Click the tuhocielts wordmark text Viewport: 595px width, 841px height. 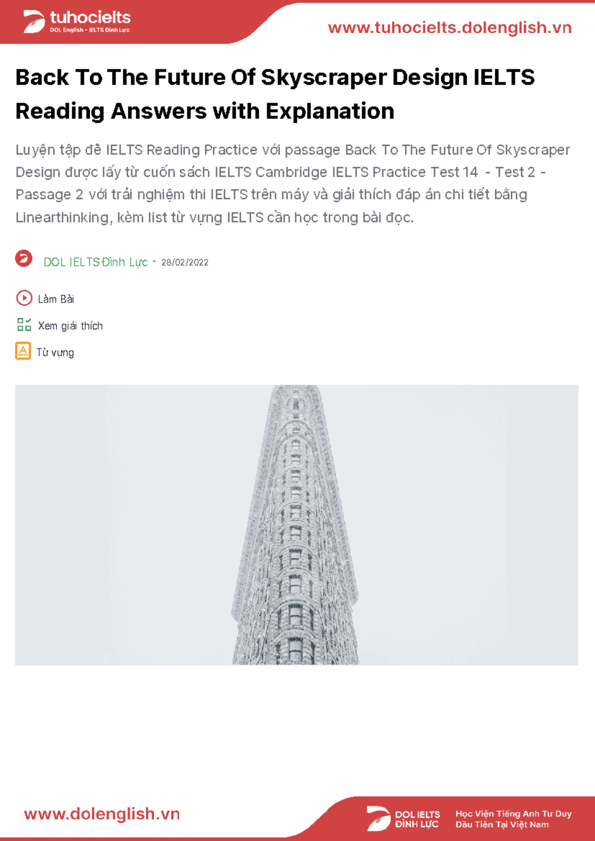pyautogui.click(x=90, y=17)
